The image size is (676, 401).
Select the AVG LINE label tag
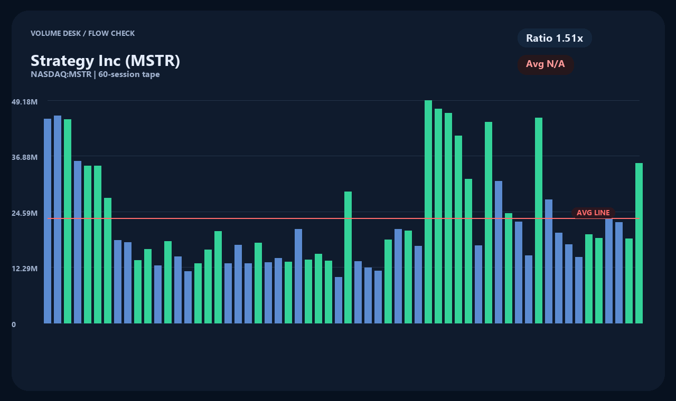593,213
